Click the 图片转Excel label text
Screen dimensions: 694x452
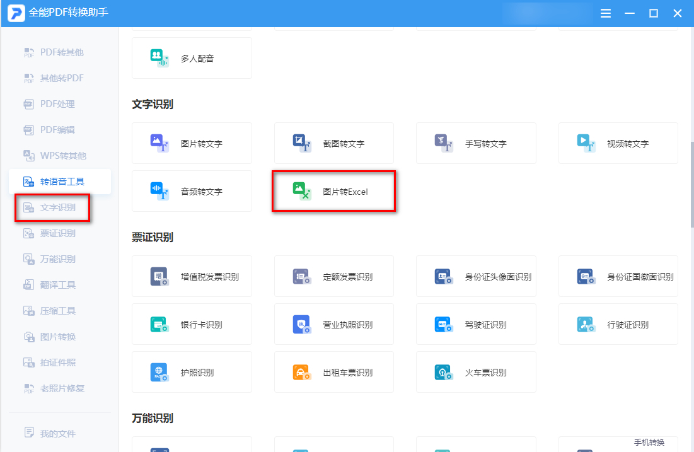click(x=345, y=192)
